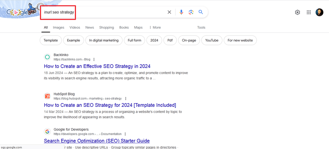The image size is (329, 149).
Task: Apply the On-page filter chip
Action: pyautogui.click(x=189, y=41)
